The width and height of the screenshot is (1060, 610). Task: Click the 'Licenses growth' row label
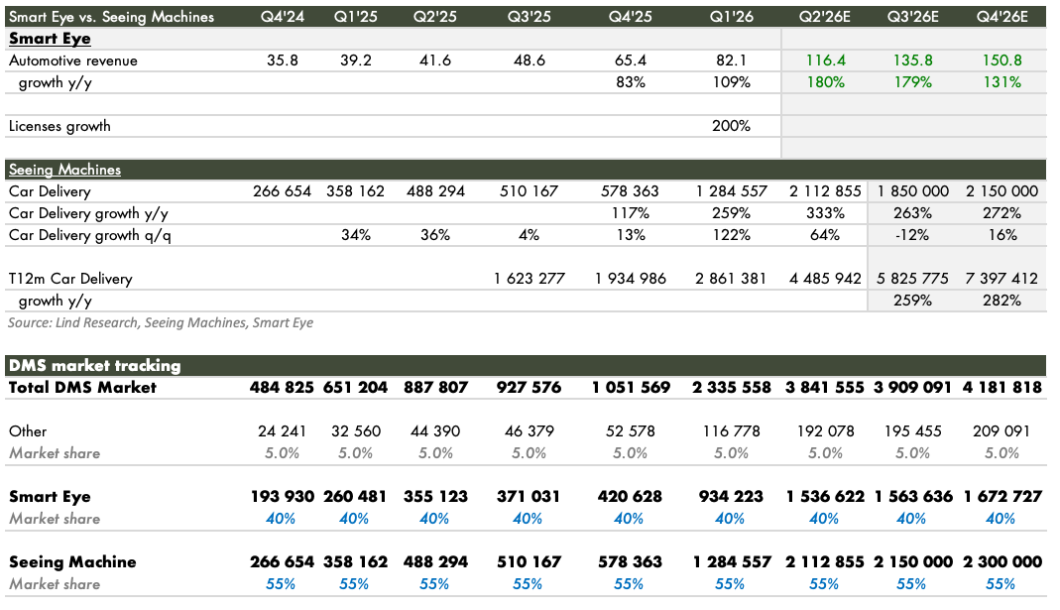59,126
